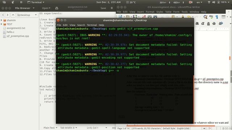Open LibreOffice Writer Format menu
The height and width of the screenshot is (130, 232).
[x=150, y=12]
